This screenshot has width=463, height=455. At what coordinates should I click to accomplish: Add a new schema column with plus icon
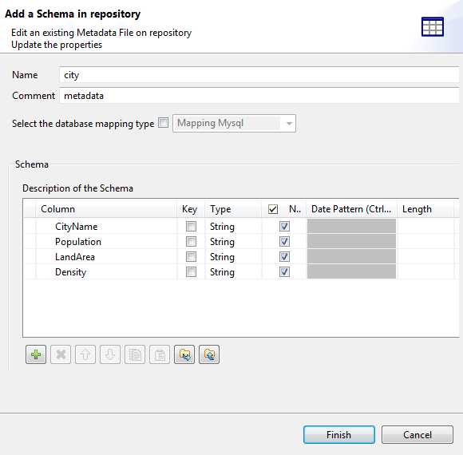(x=36, y=354)
